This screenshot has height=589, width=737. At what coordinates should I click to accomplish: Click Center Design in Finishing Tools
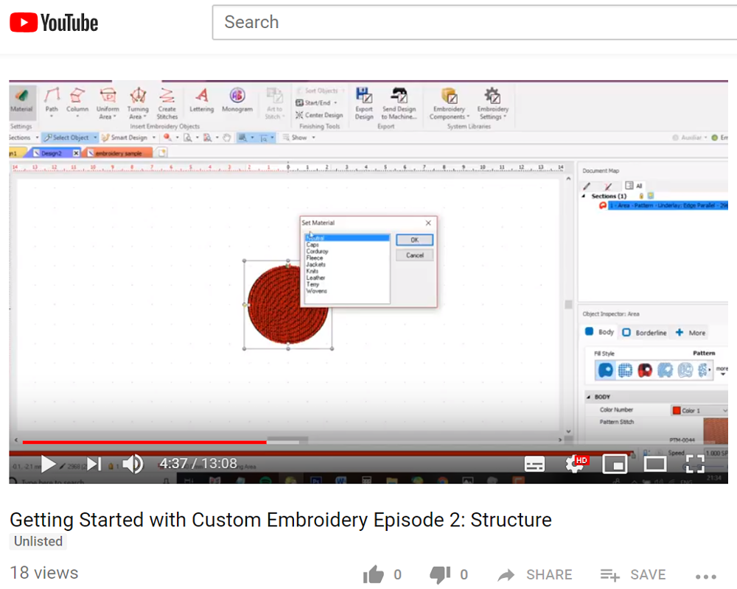[319, 115]
